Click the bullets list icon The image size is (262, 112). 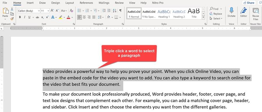pyautogui.click(x=79, y=11)
